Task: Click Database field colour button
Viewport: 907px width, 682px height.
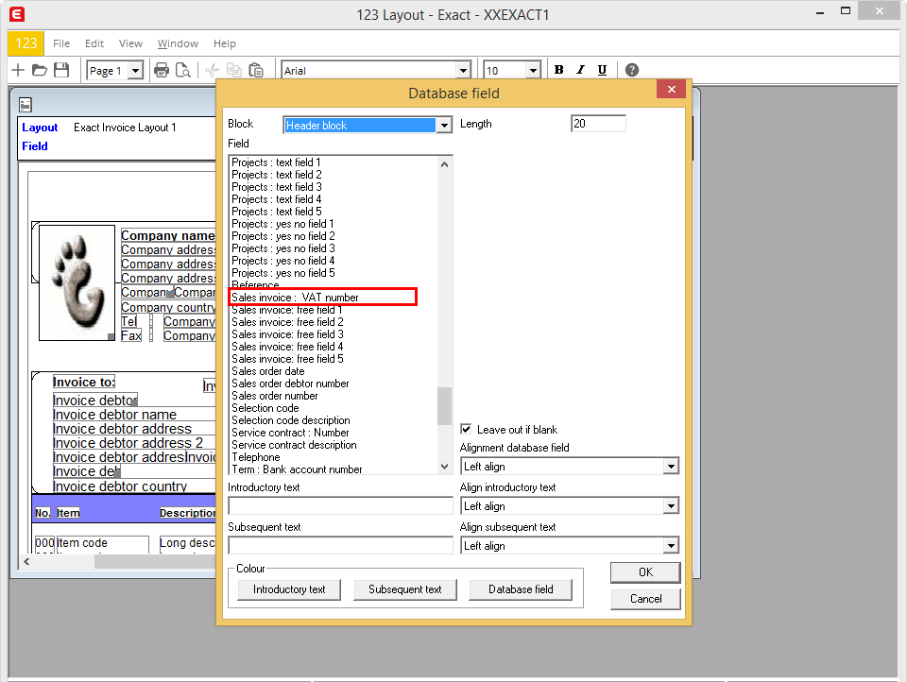Action: coord(521,589)
